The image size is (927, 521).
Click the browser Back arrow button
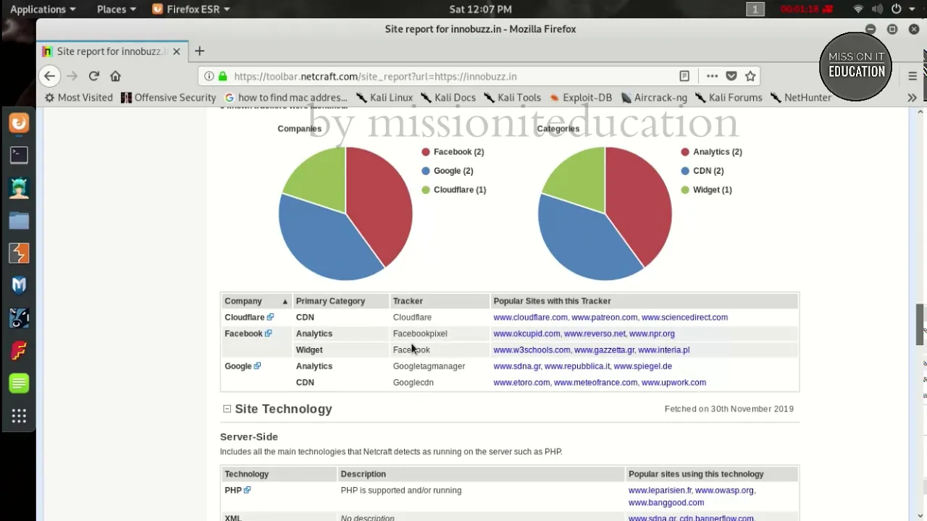click(x=49, y=76)
